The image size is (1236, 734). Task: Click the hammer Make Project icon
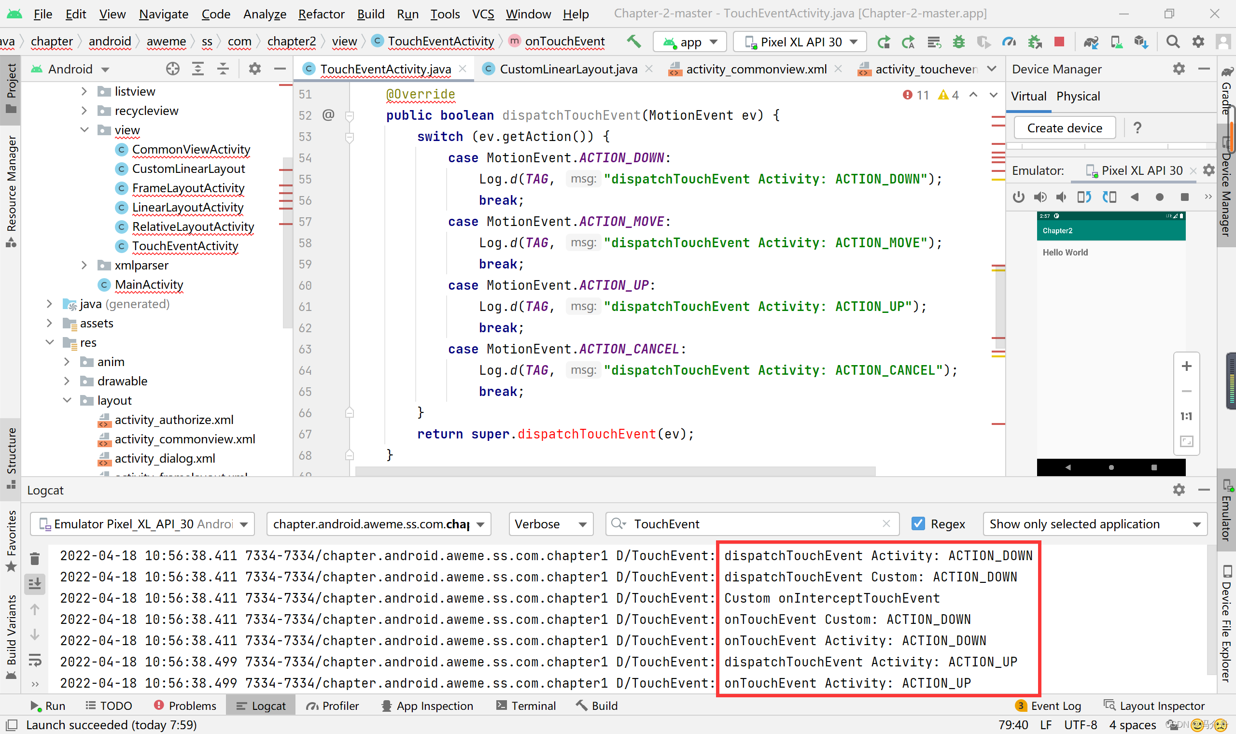point(633,42)
